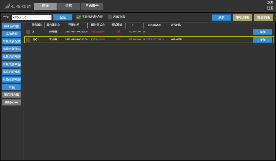Open the 主机列表 page

(x=242, y=17)
